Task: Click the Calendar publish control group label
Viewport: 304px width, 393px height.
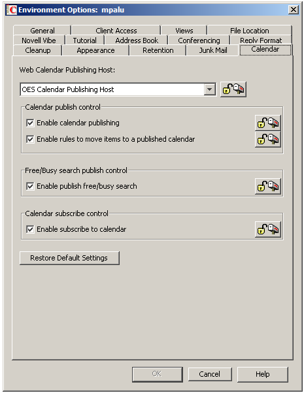Action: (x=63, y=107)
